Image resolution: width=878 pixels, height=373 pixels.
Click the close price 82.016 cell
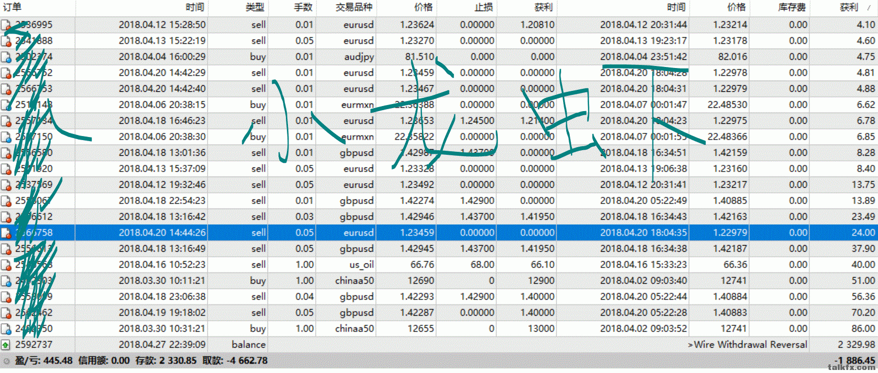(732, 57)
